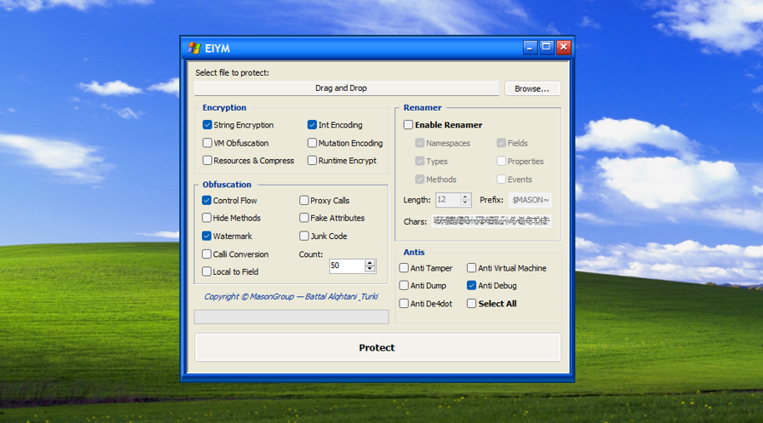
Task: Enable Anti Dump checkbox
Action: 404,286
